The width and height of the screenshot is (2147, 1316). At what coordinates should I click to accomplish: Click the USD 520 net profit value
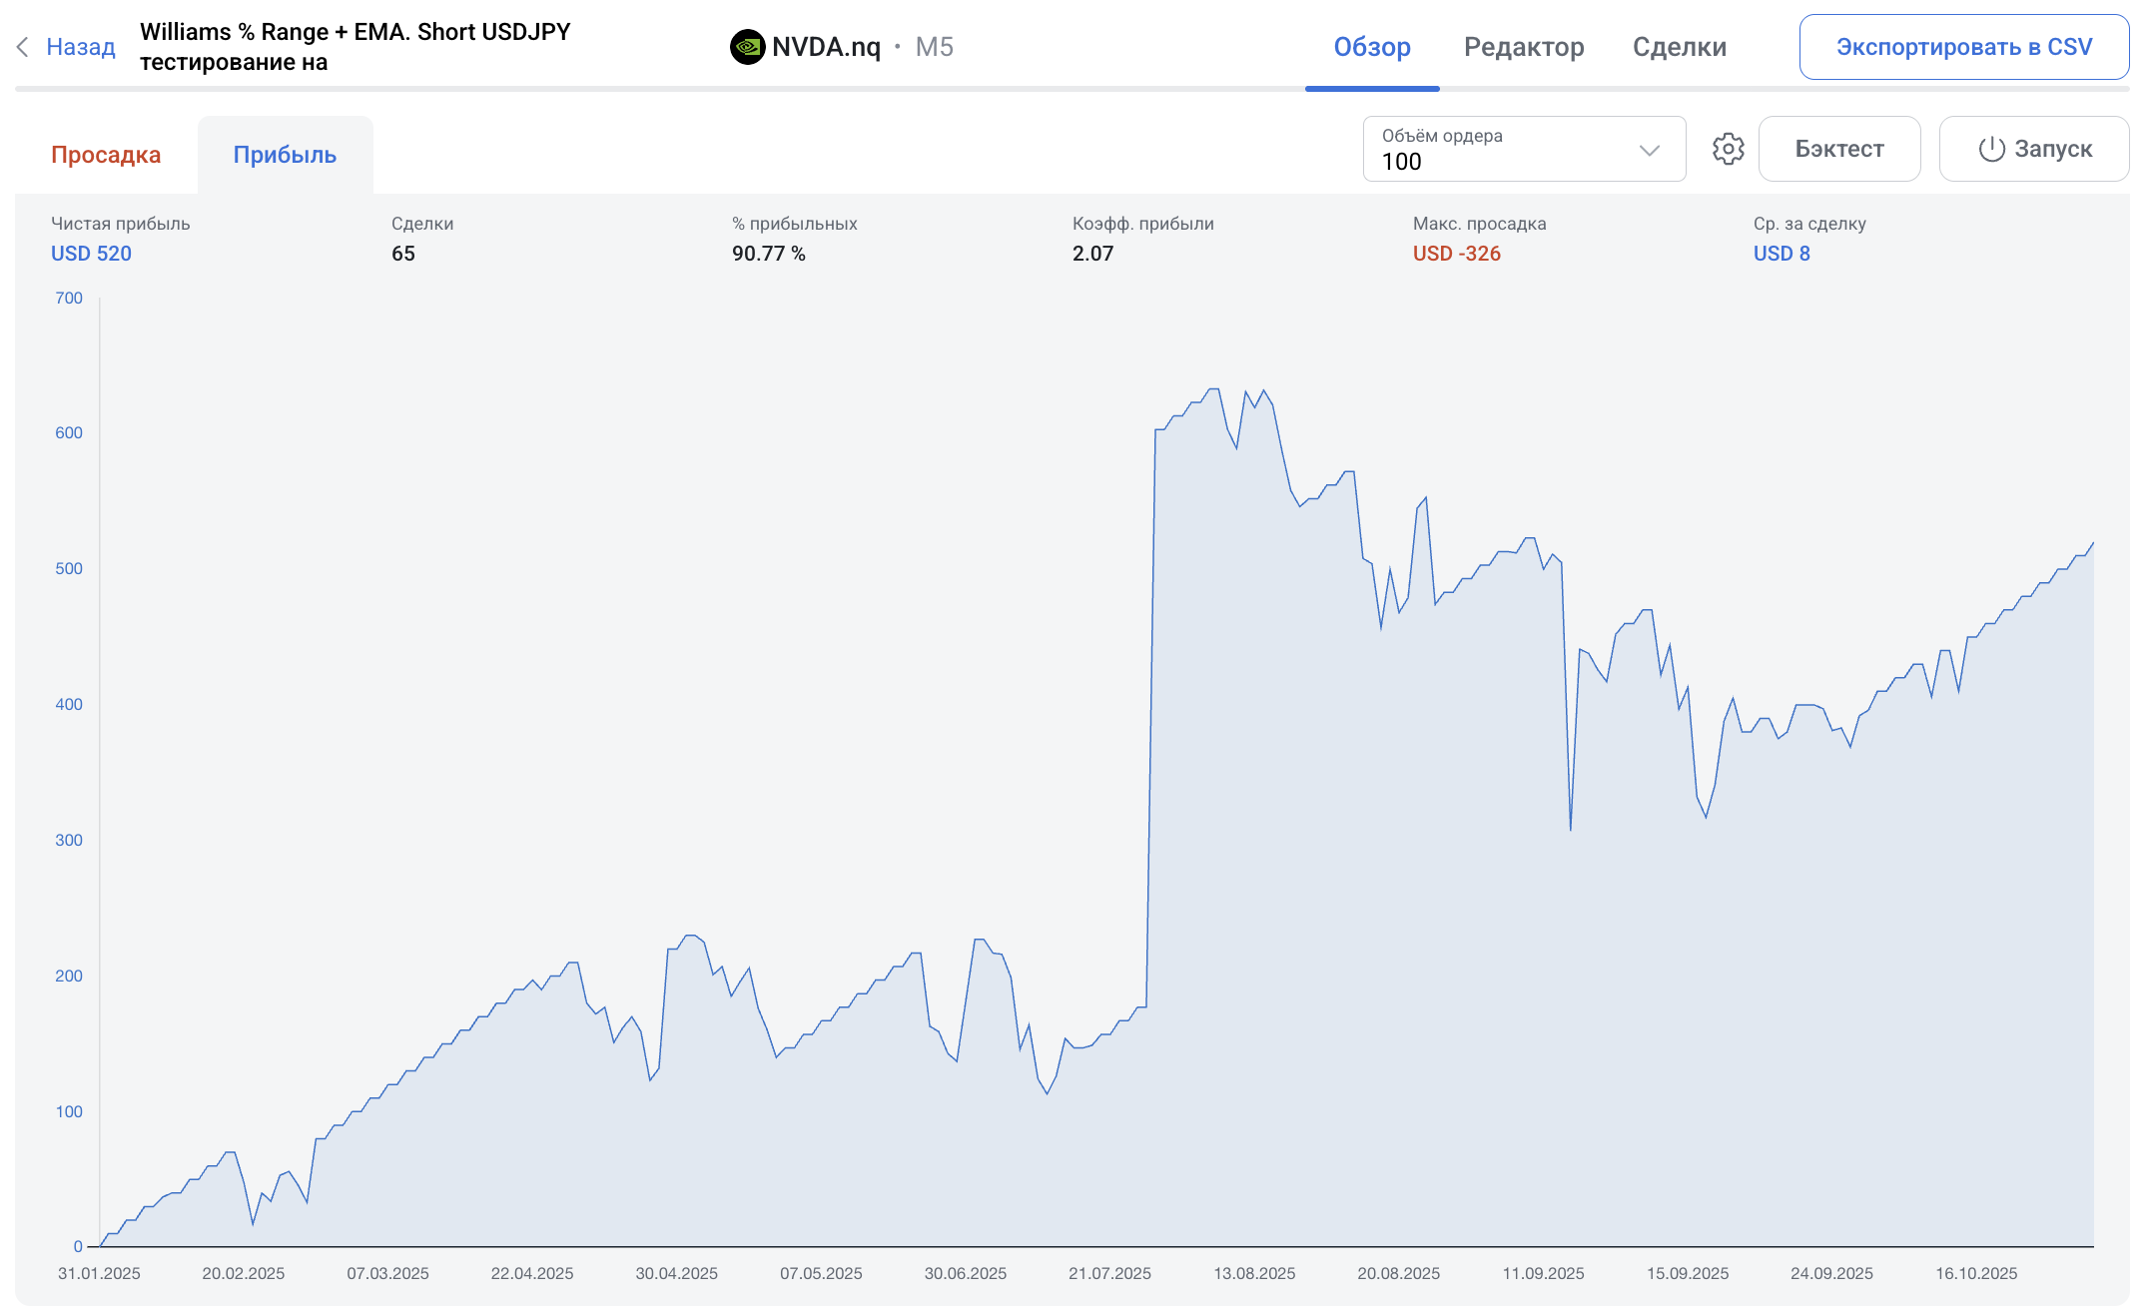coord(91,254)
